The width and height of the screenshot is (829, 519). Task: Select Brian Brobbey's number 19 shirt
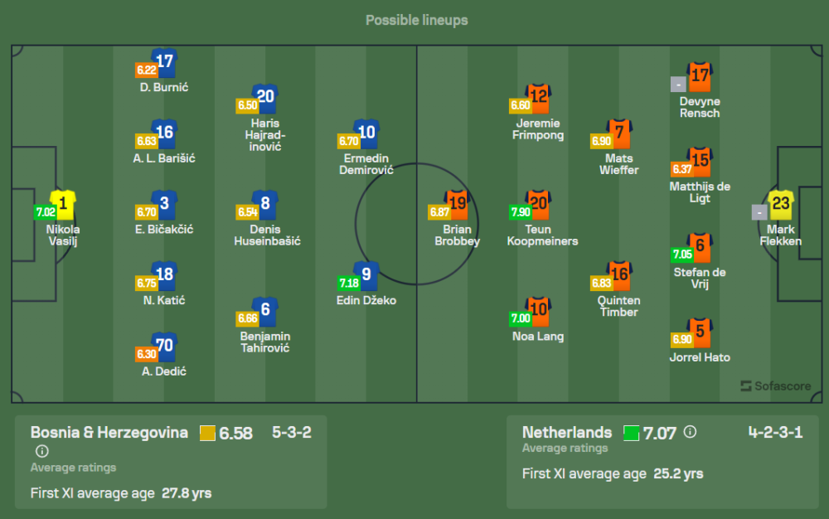click(458, 205)
